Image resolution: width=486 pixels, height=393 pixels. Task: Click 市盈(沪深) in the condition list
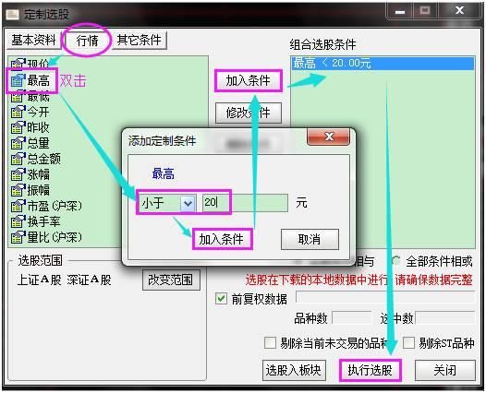(x=55, y=206)
